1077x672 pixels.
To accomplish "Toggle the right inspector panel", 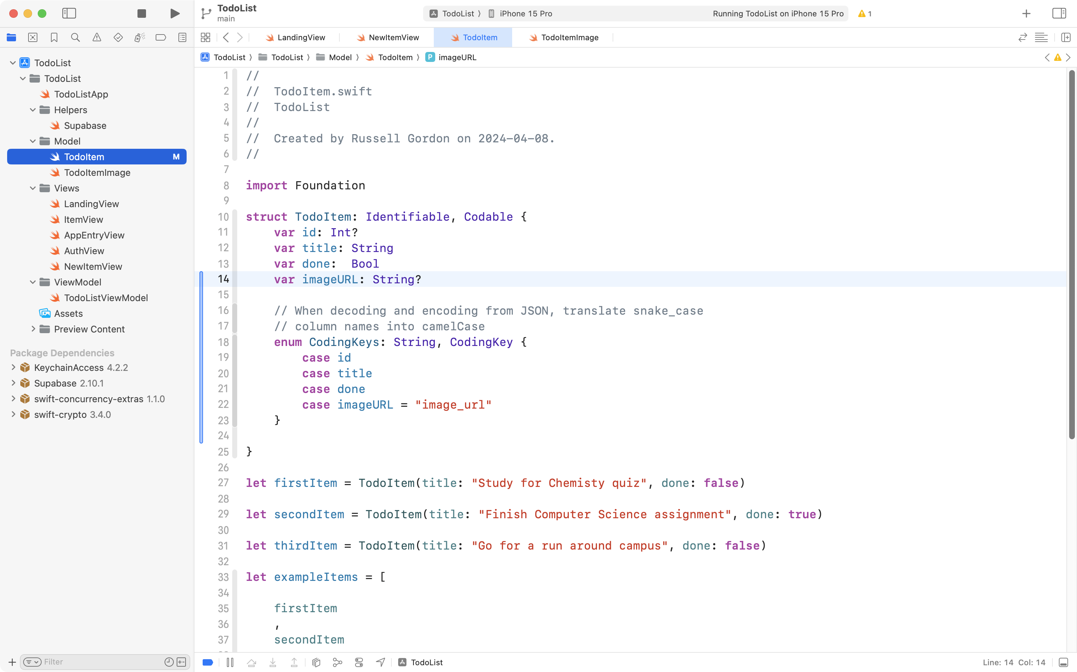I will coord(1059,13).
